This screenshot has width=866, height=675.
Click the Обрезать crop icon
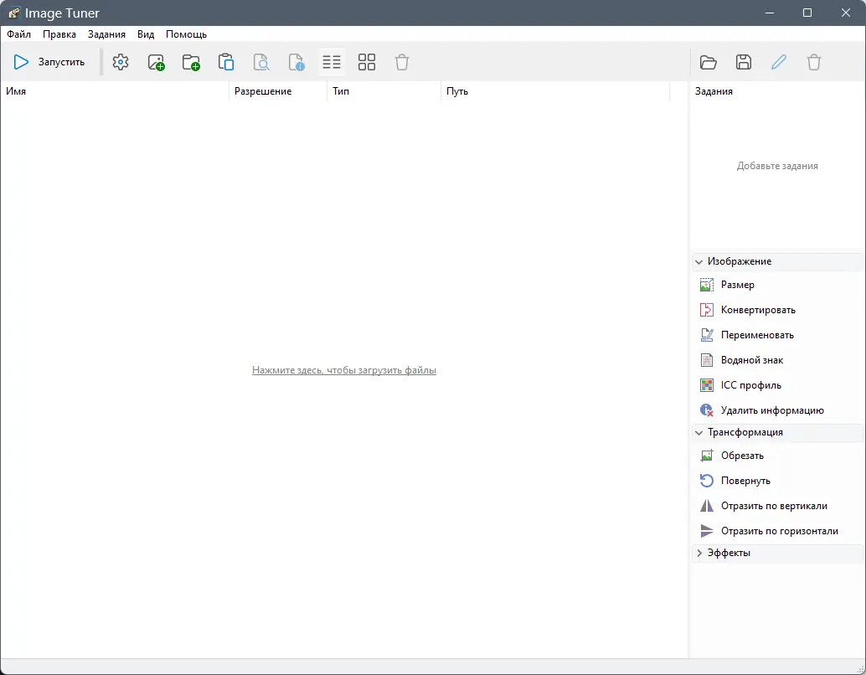(x=706, y=456)
